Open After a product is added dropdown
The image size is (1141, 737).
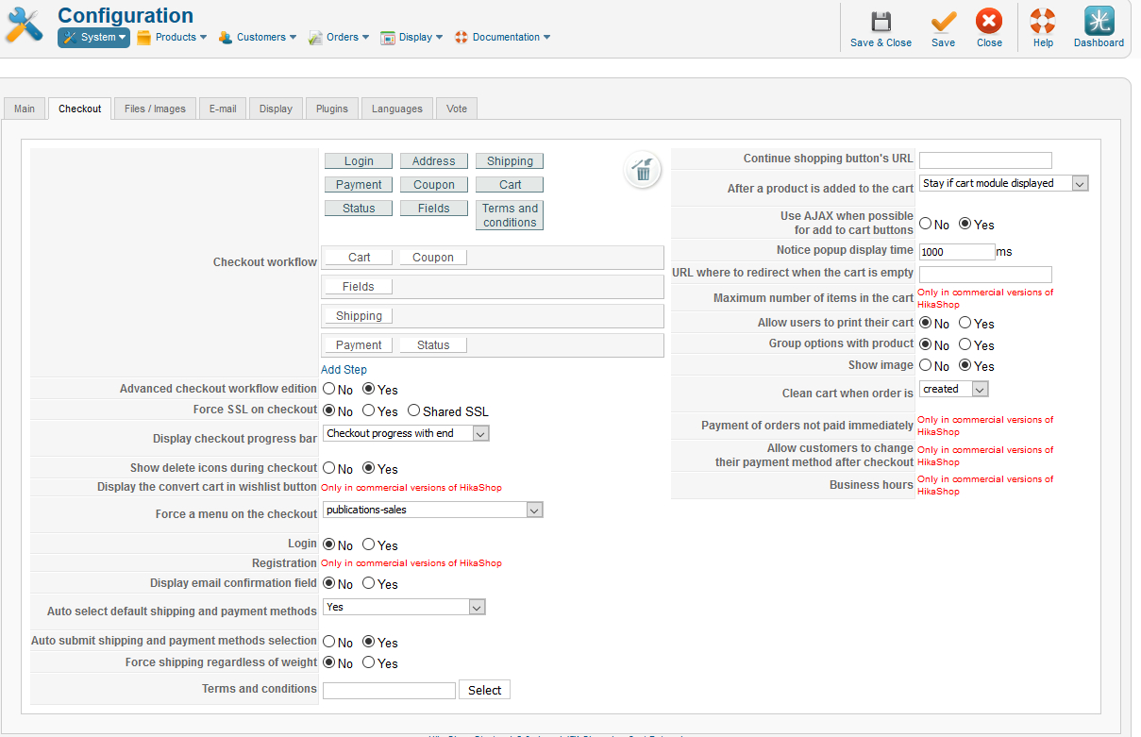point(1004,183)
